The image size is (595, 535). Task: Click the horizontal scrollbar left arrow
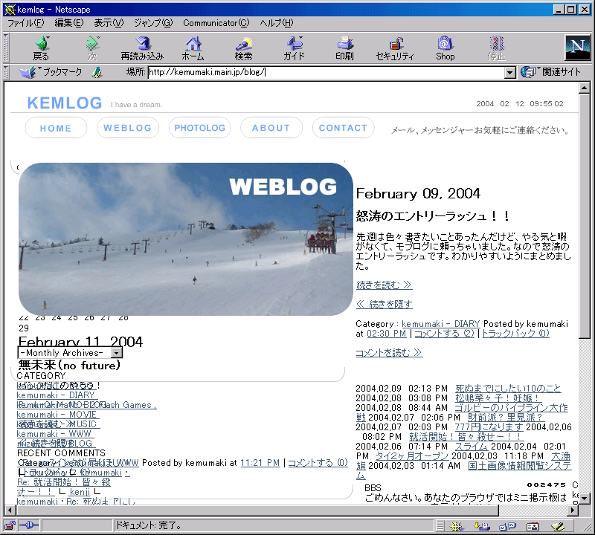point(10,510)
